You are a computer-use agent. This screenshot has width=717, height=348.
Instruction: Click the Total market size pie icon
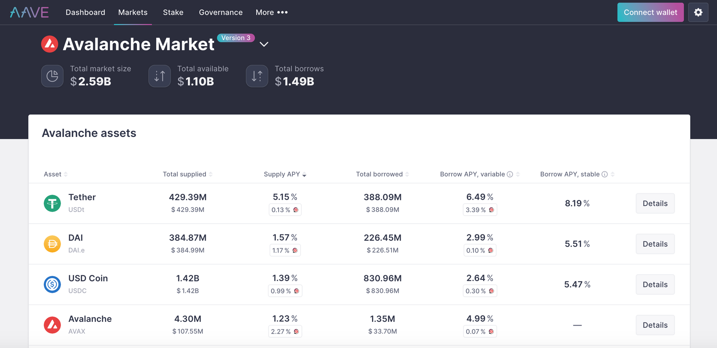pyautogui.click(x=52, y=76)
